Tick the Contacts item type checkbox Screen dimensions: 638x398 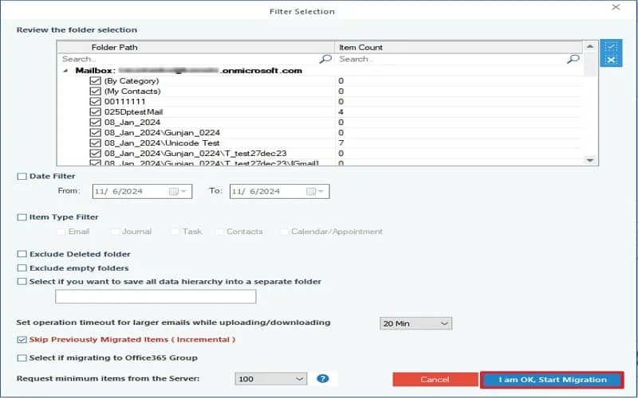pyautogui.click(x=219, y=232)
